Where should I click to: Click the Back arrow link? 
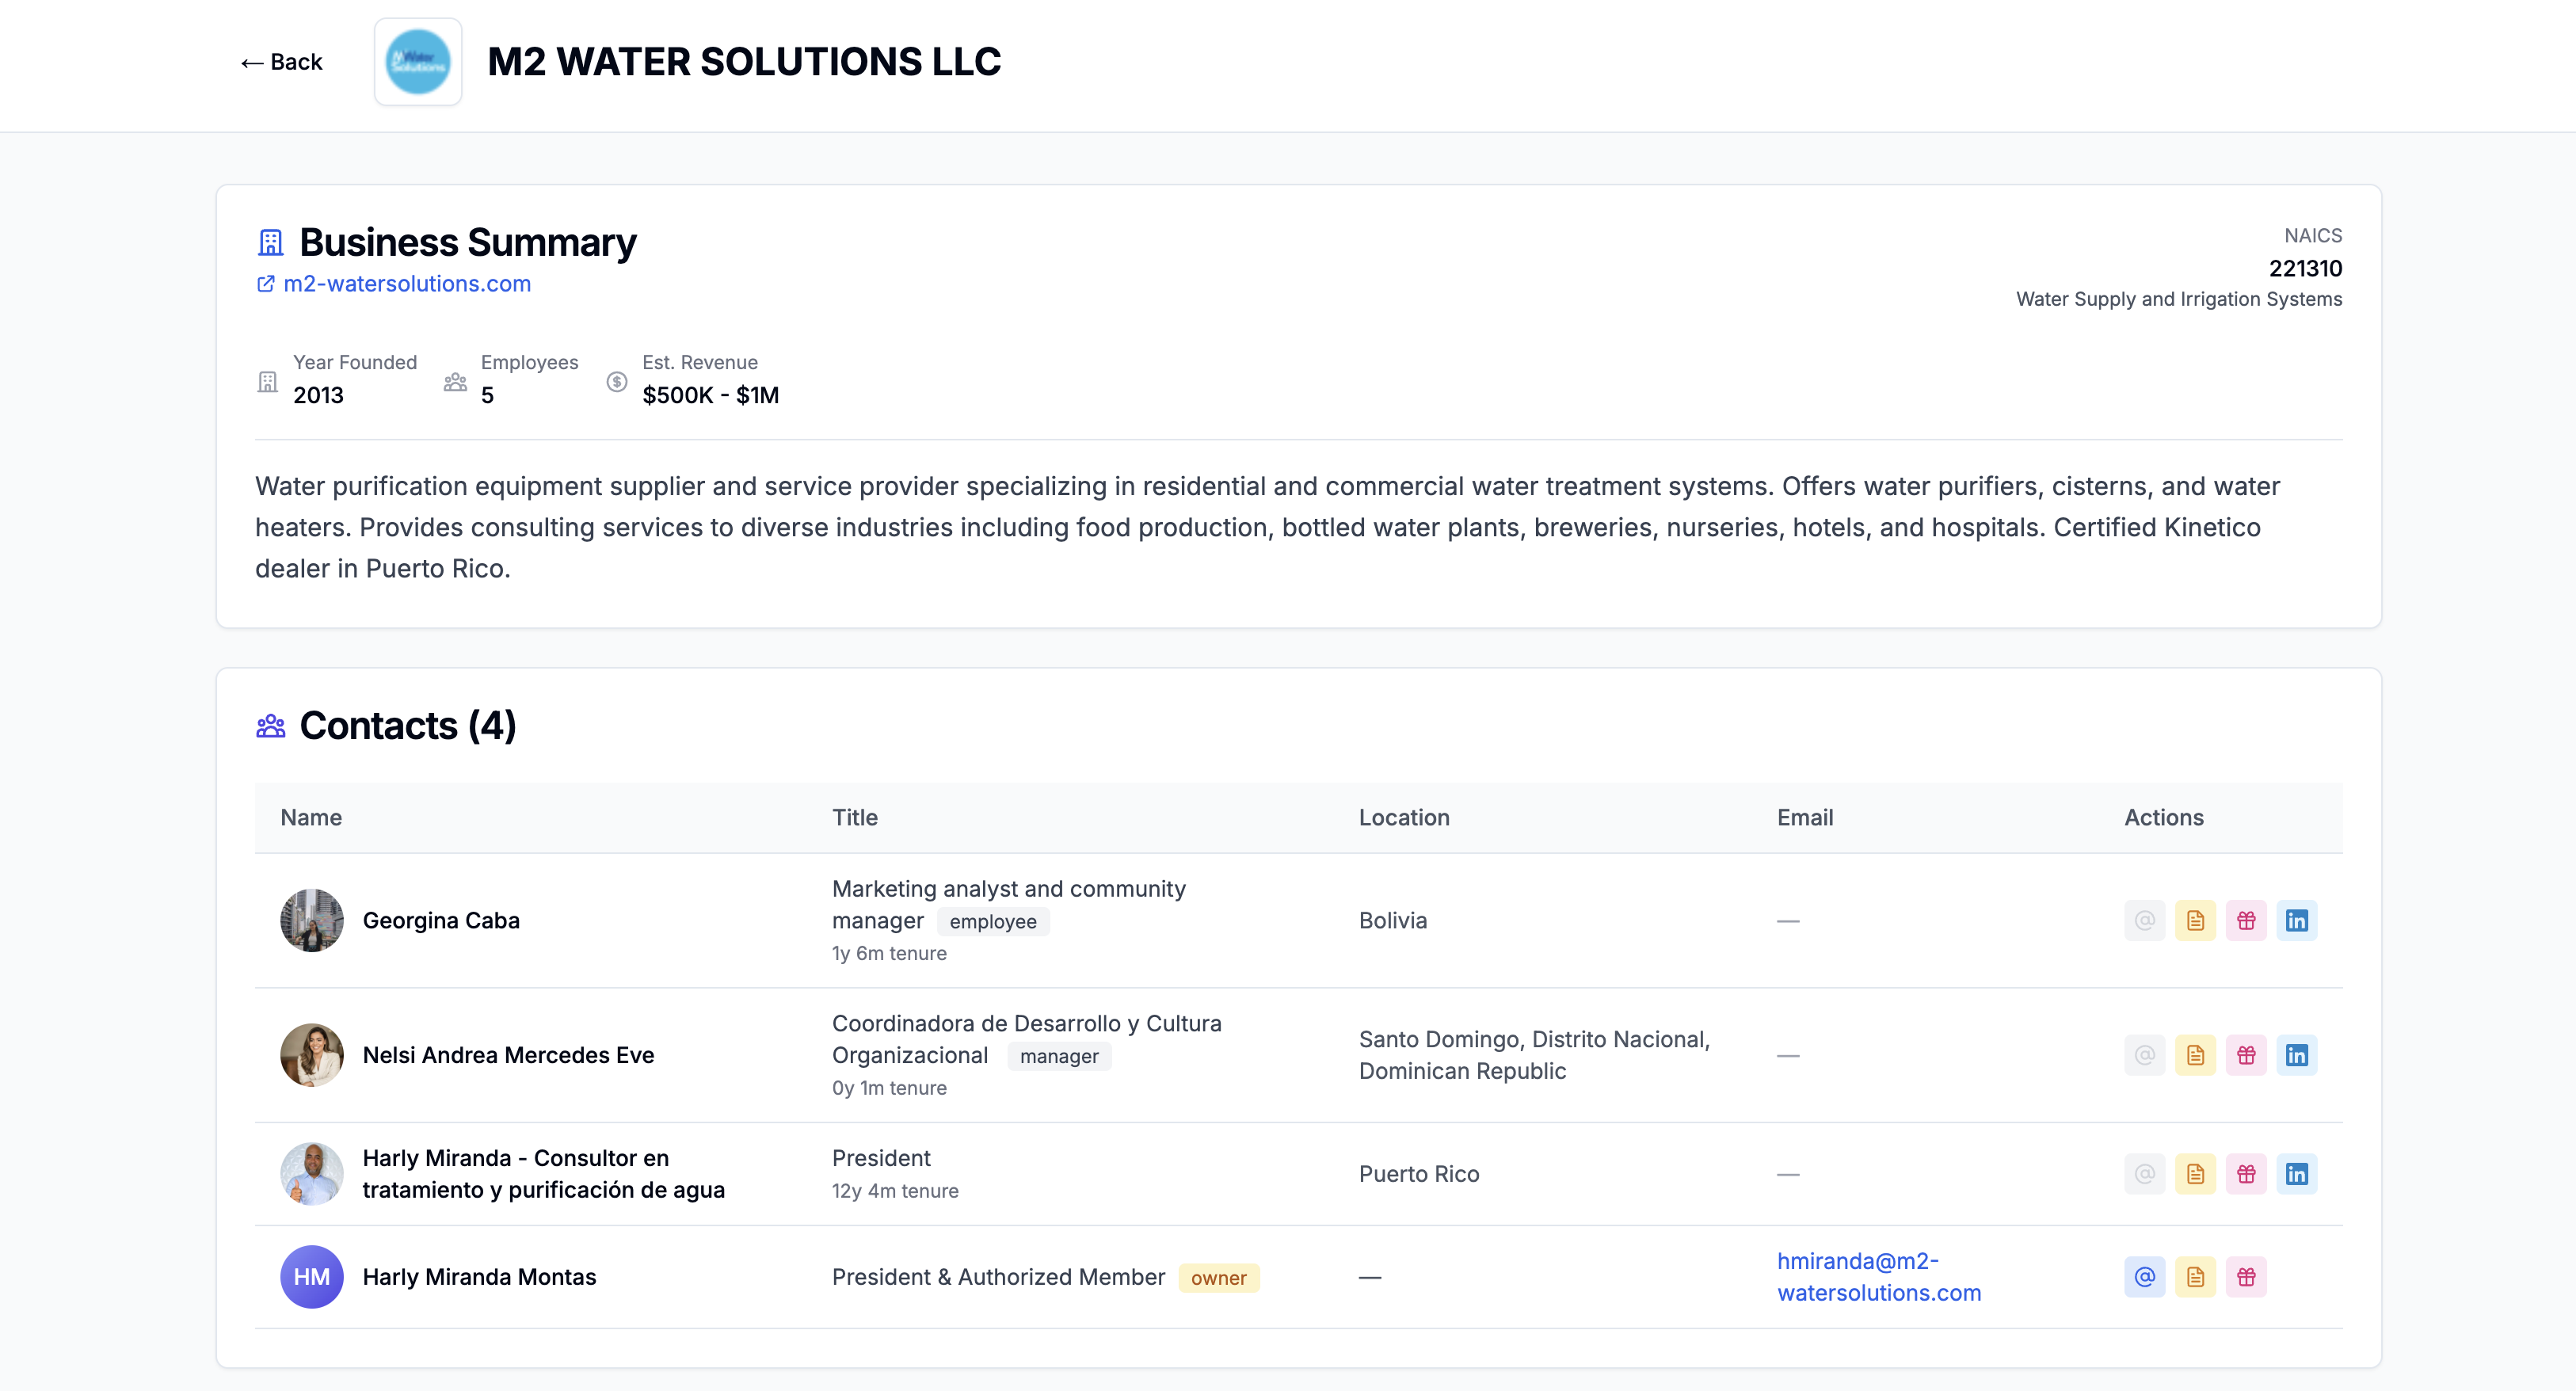click(x=281, y=62)
